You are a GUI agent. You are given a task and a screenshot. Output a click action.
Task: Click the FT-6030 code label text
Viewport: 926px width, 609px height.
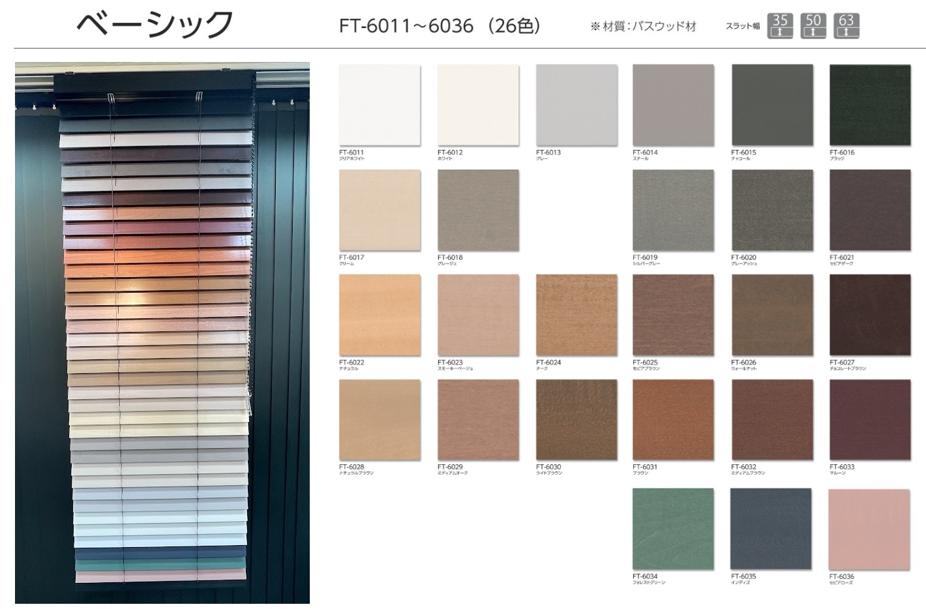click(548, 467)
